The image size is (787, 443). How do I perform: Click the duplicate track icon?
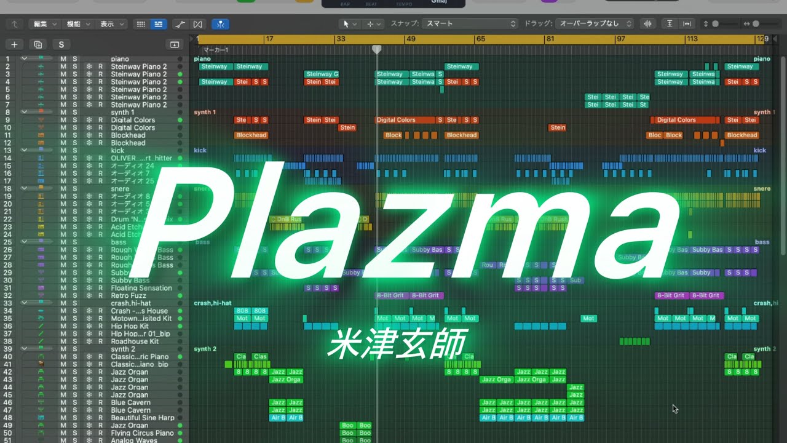(x=38, y=44)
